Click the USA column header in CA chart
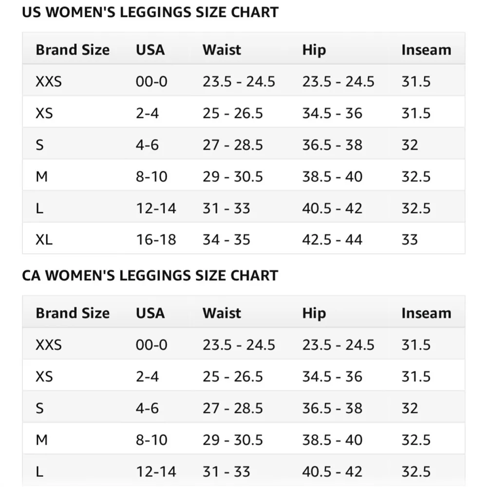487x487 pixels. (150, 313)
